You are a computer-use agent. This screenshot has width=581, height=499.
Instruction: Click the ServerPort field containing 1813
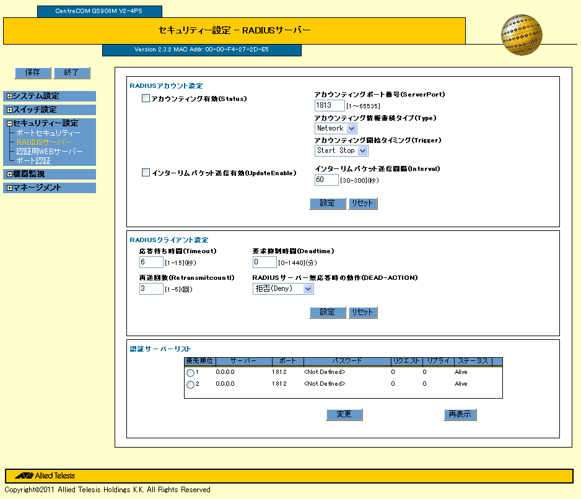tap(330, 106)
